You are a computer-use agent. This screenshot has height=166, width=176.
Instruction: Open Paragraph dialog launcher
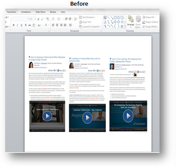[x=101, y=31]
